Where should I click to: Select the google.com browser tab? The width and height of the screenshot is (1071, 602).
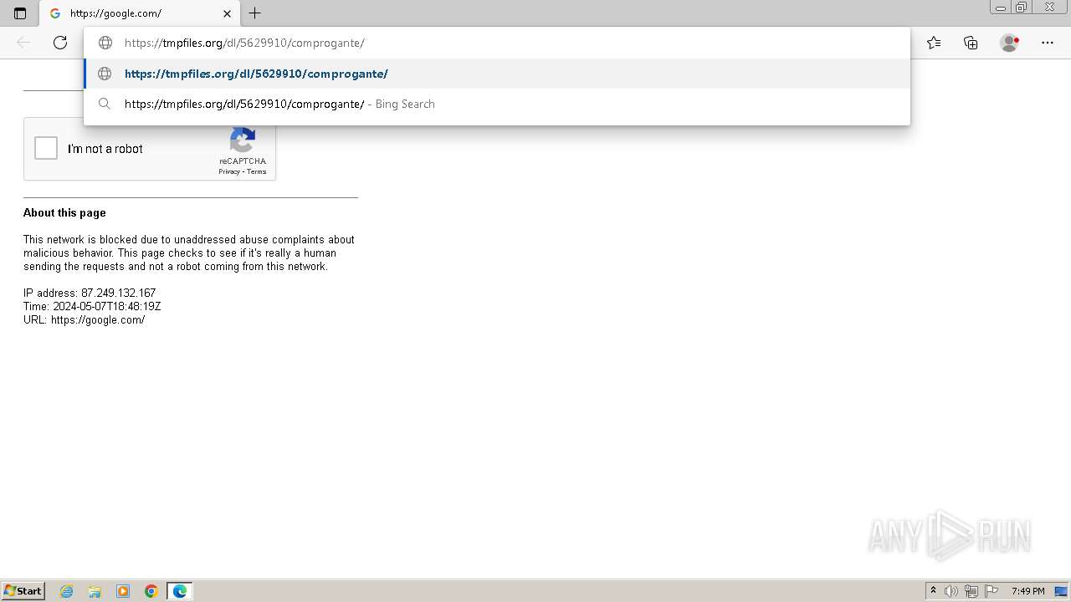click(140, 13)
